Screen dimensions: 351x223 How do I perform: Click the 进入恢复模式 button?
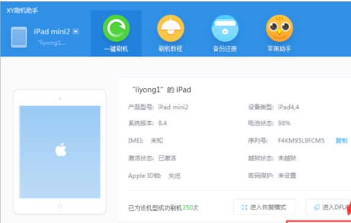(x=265, y=207)
